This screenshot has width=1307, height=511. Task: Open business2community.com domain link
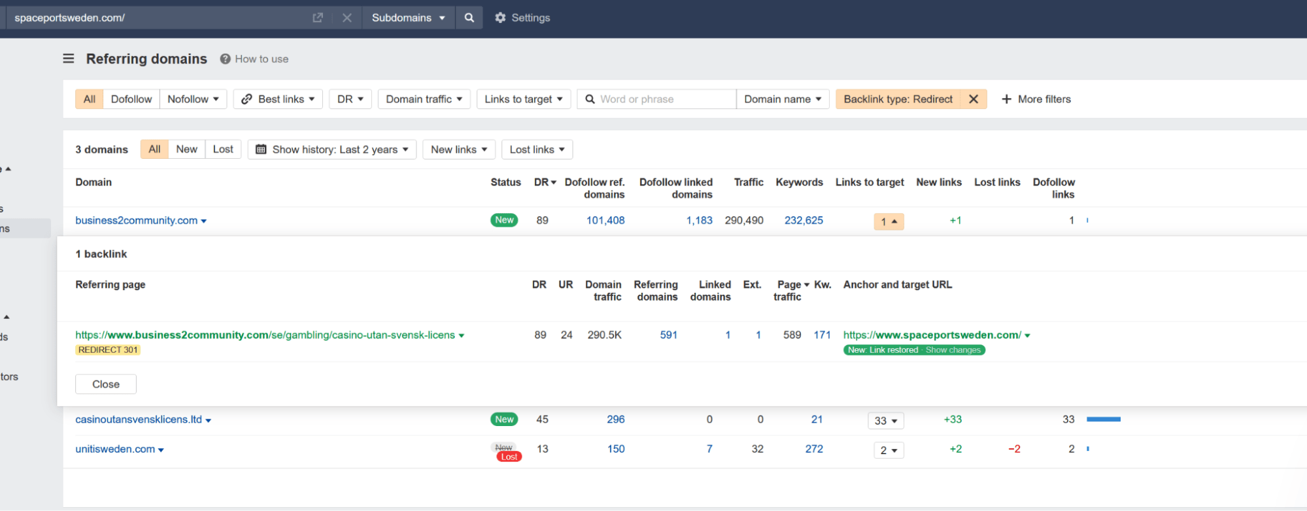[x=136, y=221]
